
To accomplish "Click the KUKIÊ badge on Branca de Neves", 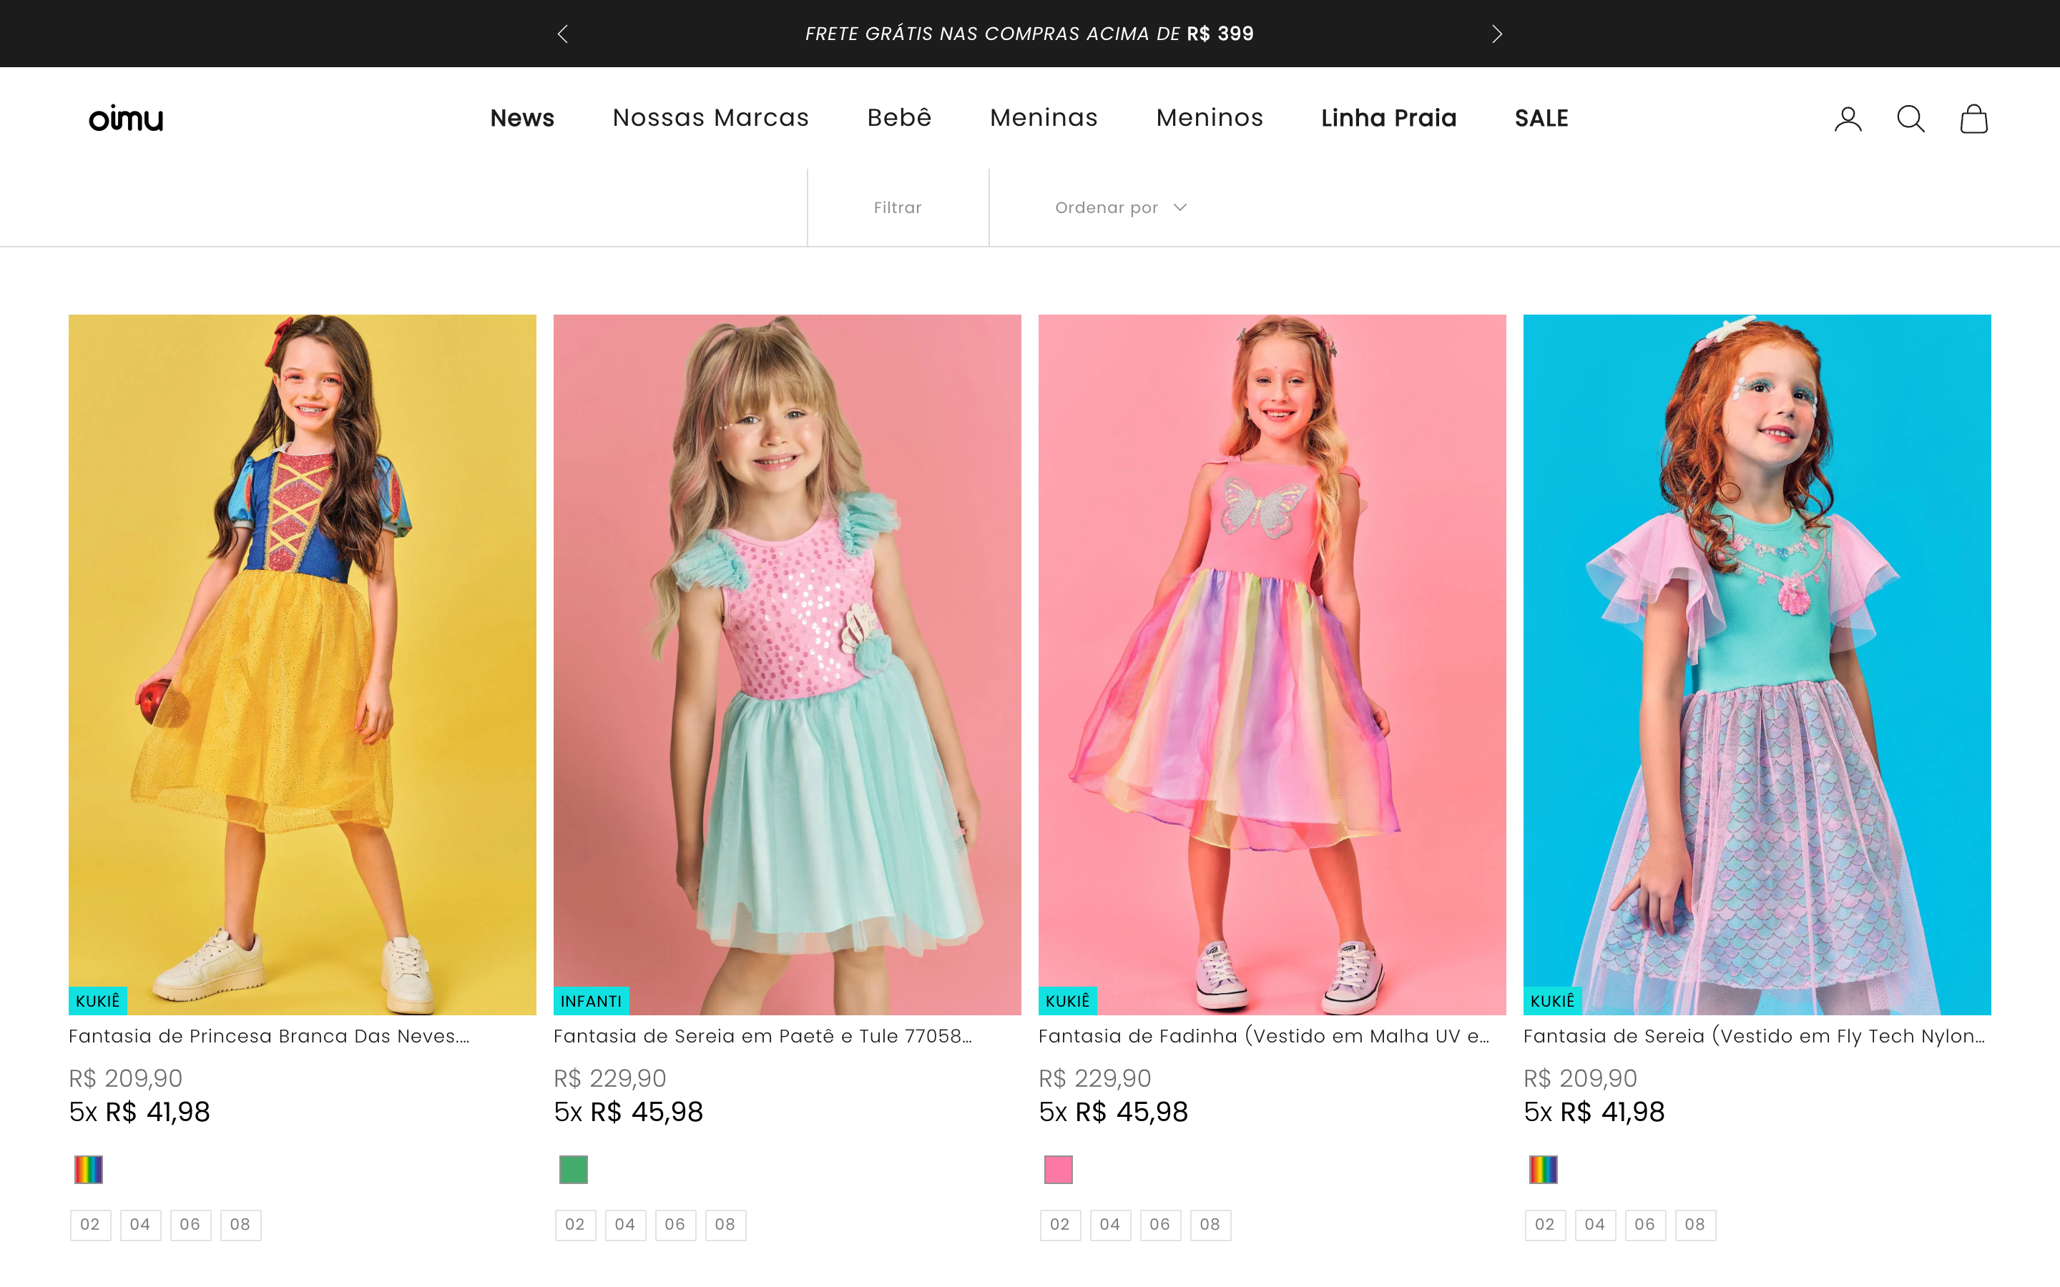I will tap(97, 1001).
